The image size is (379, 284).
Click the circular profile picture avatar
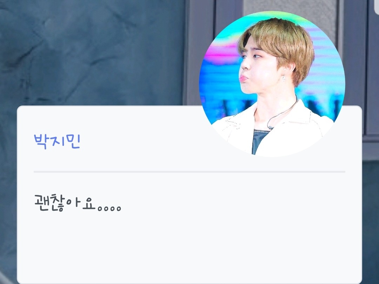[272, 84]
